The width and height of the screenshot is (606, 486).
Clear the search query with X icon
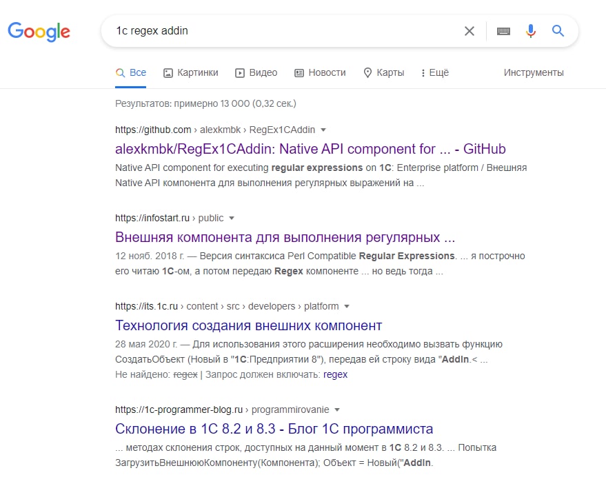pos(469,31)
